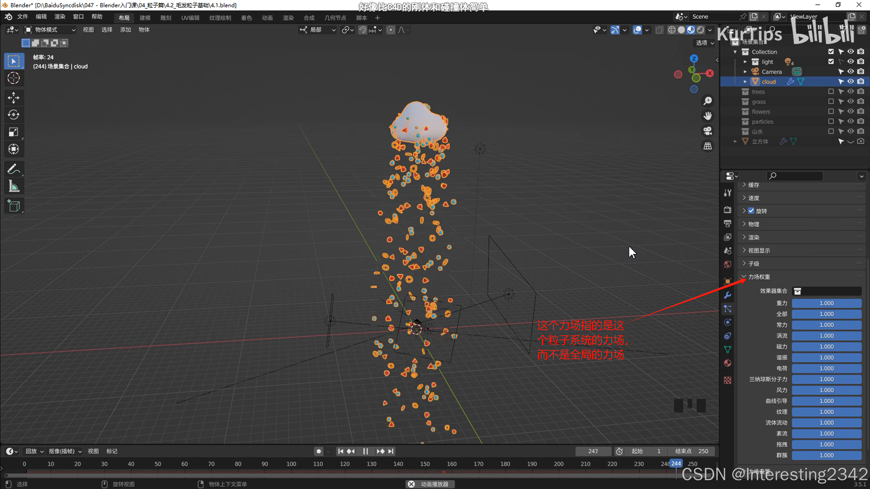Choose the Measure ruler tool
This screenshot has height=489, width=870.
[14, 186]
